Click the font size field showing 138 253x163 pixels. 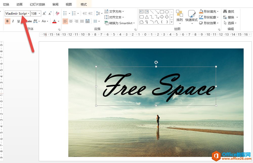point(34,14)
